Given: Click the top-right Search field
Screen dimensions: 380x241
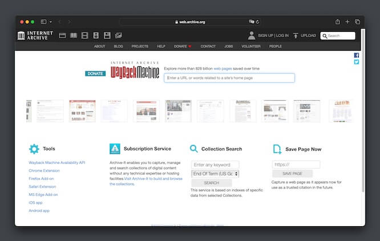Looking at the screenshot, I should 338,36.
